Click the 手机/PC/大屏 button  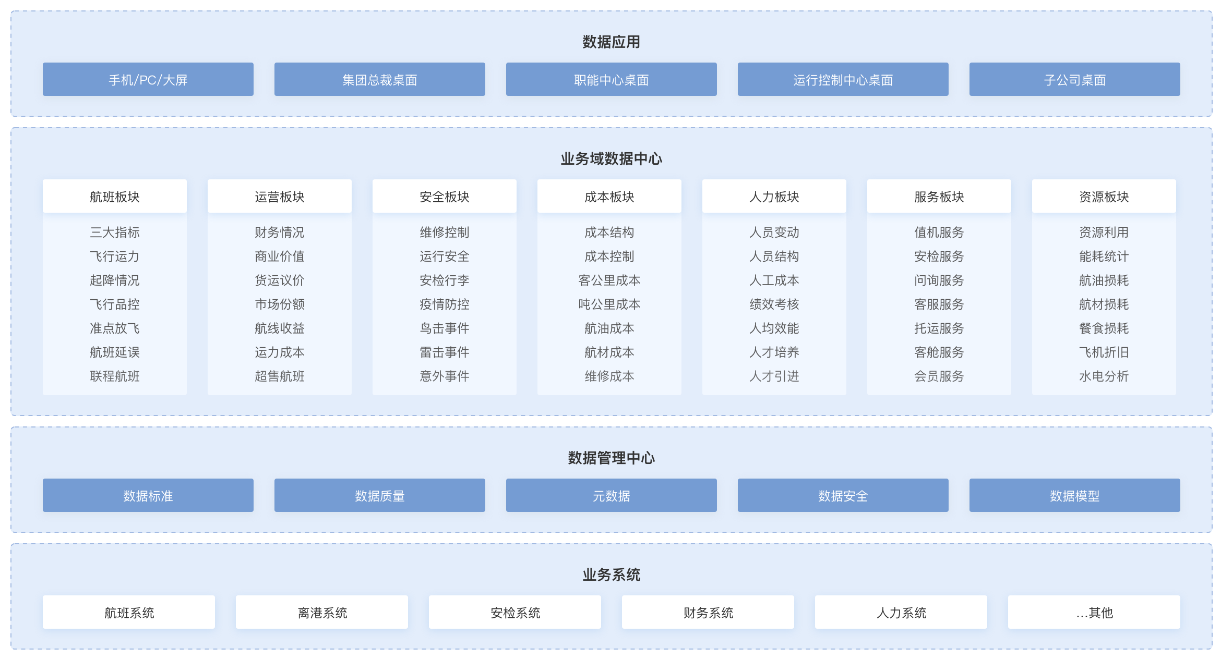(148, 79)
